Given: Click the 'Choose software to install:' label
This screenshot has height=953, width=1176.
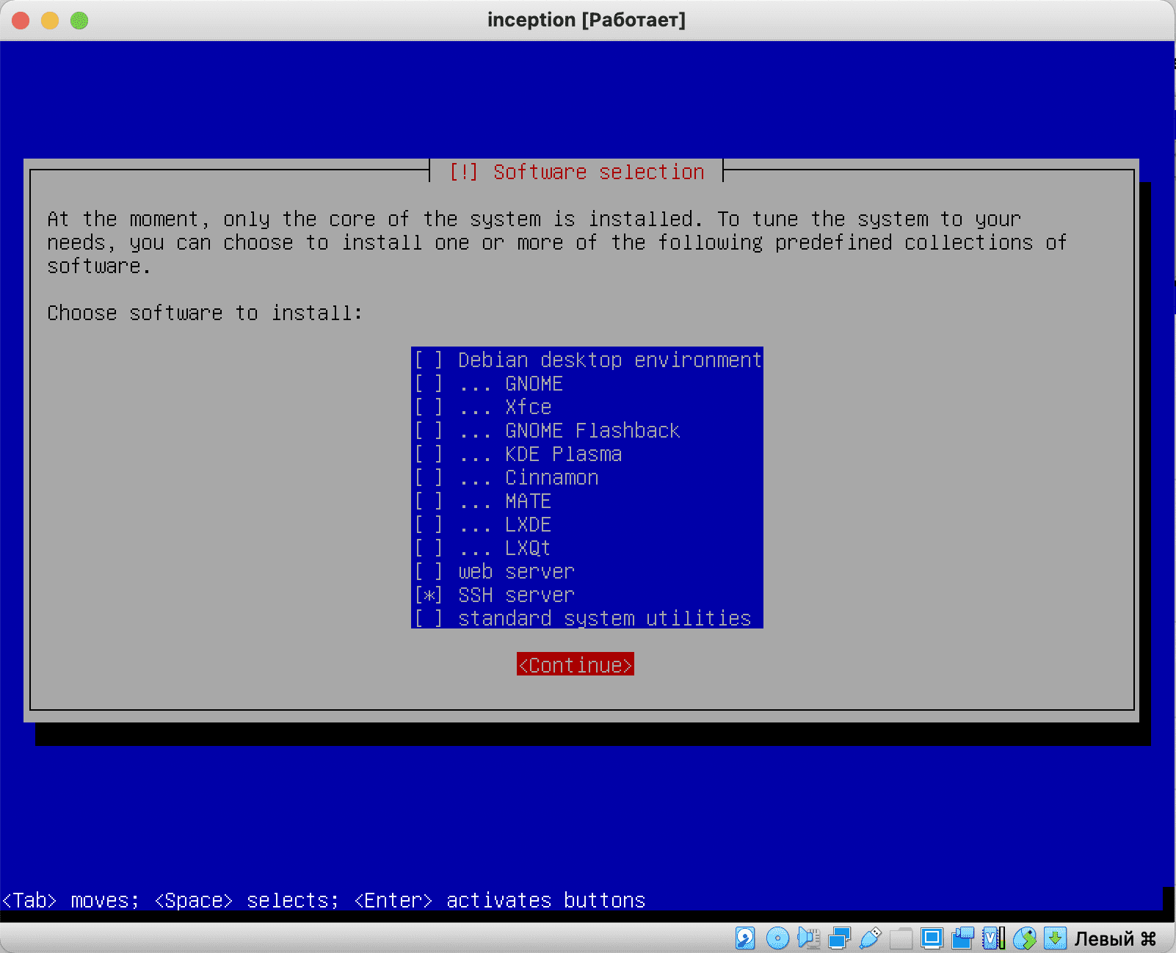Looking at the screenshot, I should tap(205, 313).
